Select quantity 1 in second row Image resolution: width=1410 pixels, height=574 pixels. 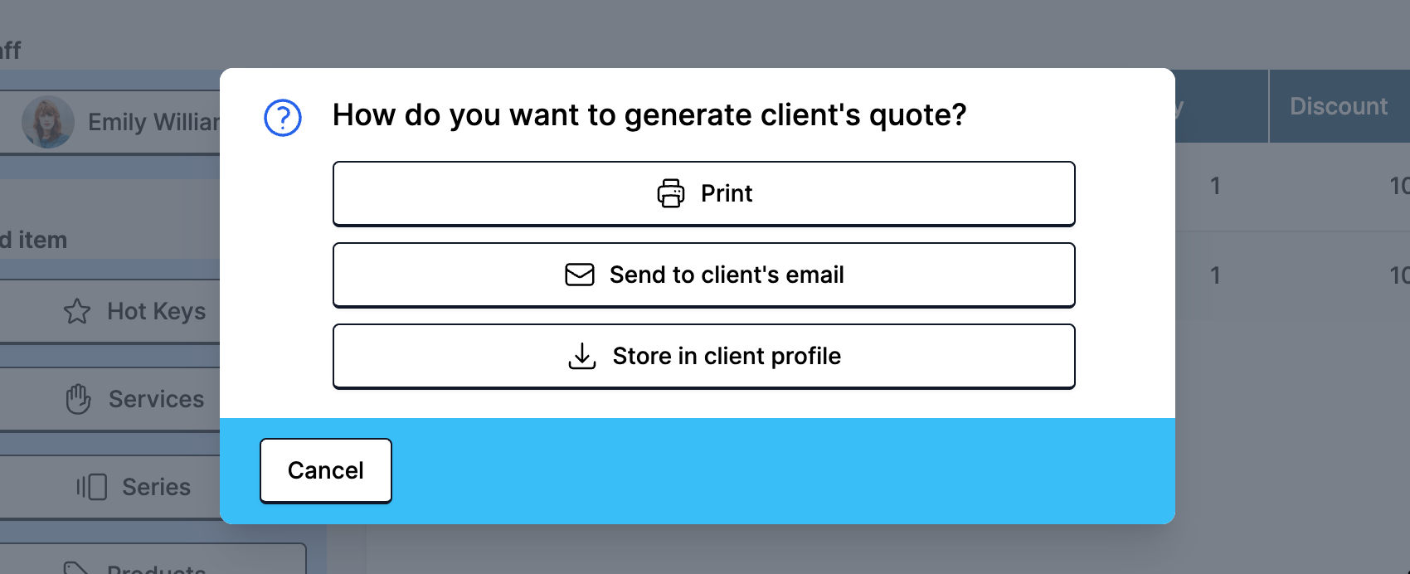coord(1215,275)
